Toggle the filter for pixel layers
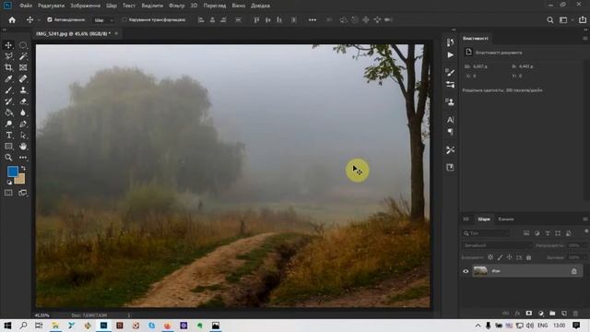590x332 pixels. coord(526,233)
